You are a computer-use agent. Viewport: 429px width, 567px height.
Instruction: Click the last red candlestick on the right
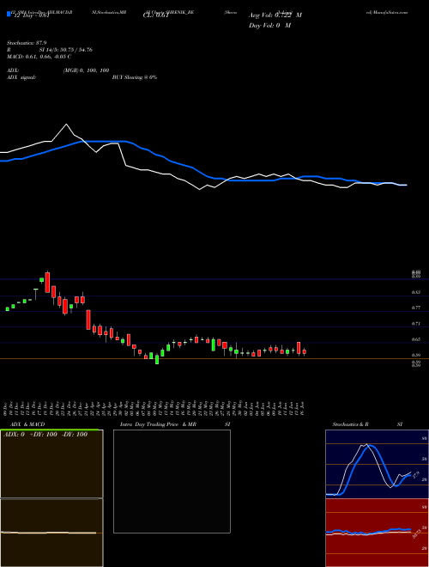point(304,351)
